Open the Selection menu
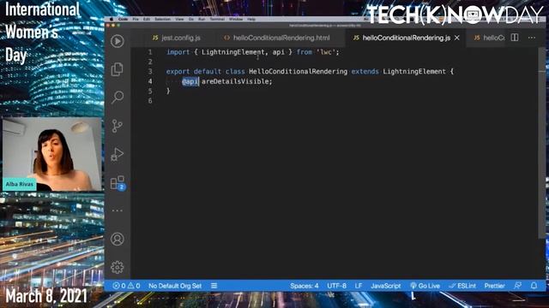Screen dimensions: 549x308 click(162, 19)
